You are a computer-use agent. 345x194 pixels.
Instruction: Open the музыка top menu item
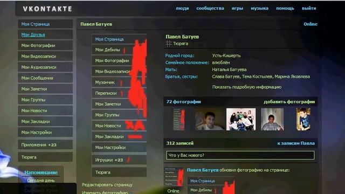[259, 9]
